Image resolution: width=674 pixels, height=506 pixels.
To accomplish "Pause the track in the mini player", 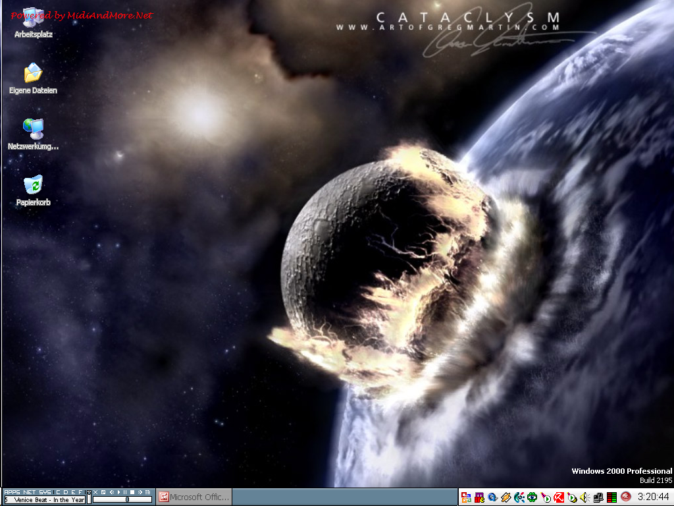I will pos(125,492).
